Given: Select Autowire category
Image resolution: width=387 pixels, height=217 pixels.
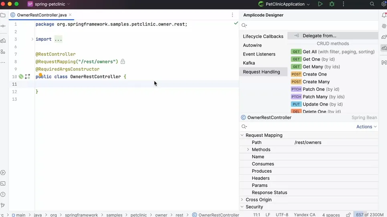Looking at the screenshot, I should click(263, 45).
